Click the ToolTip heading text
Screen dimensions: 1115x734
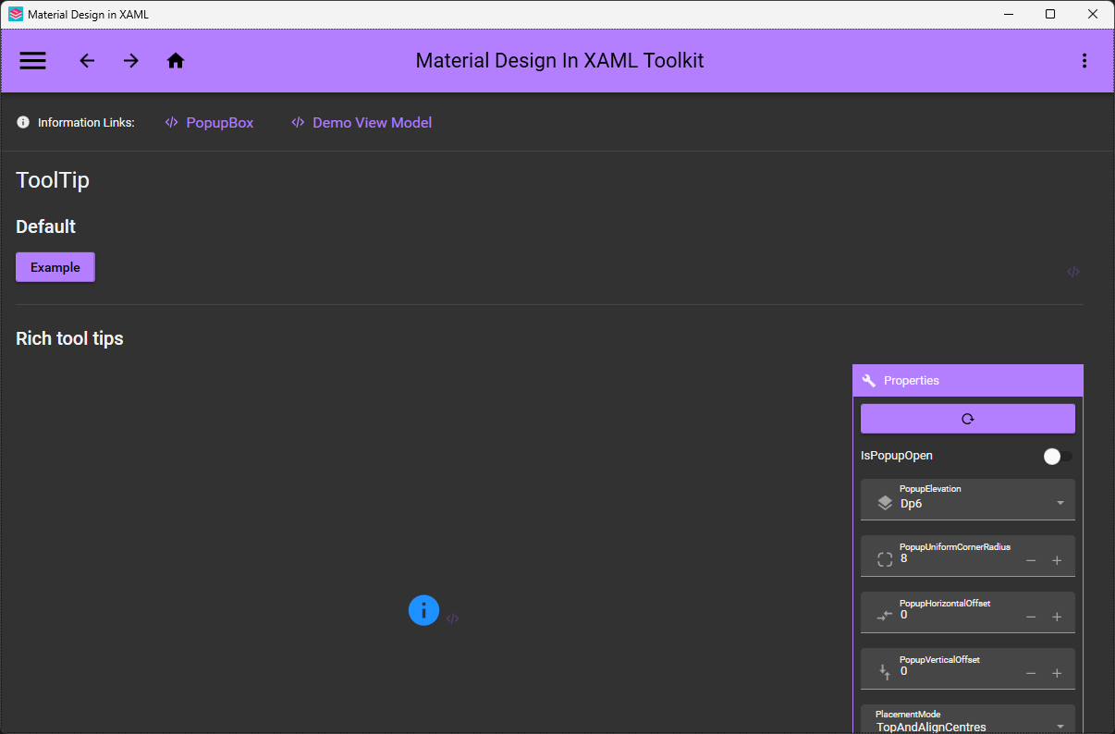click(53, 180)
